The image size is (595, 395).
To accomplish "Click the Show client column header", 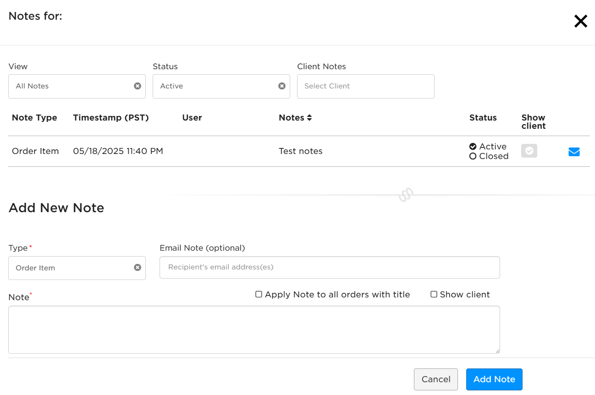I will [x=534, y=122].
